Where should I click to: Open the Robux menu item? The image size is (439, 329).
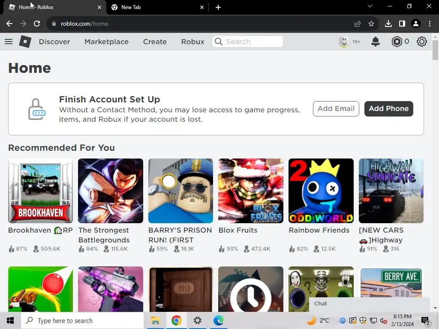pos(192,42)
